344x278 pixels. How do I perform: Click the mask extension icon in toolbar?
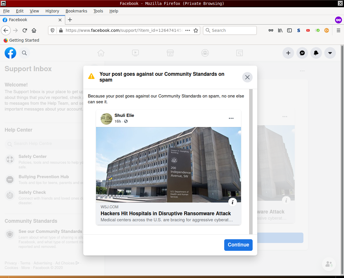pos(271,30)
